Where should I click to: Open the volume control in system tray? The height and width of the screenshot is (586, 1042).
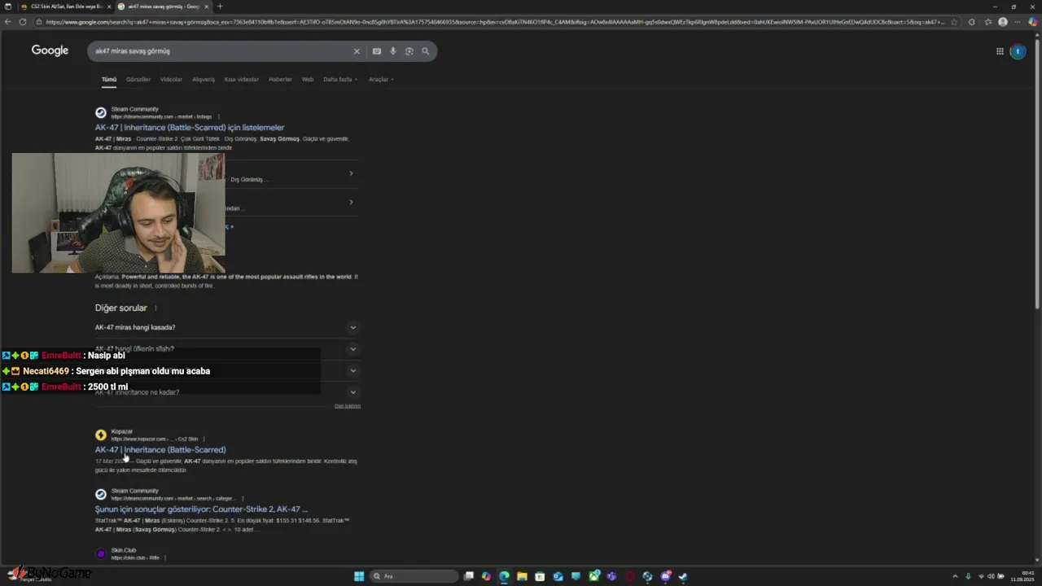click(991, 576)
